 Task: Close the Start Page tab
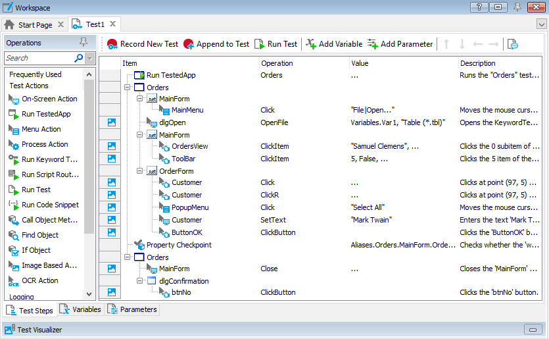pyautogui.click(x=60, y=24)
